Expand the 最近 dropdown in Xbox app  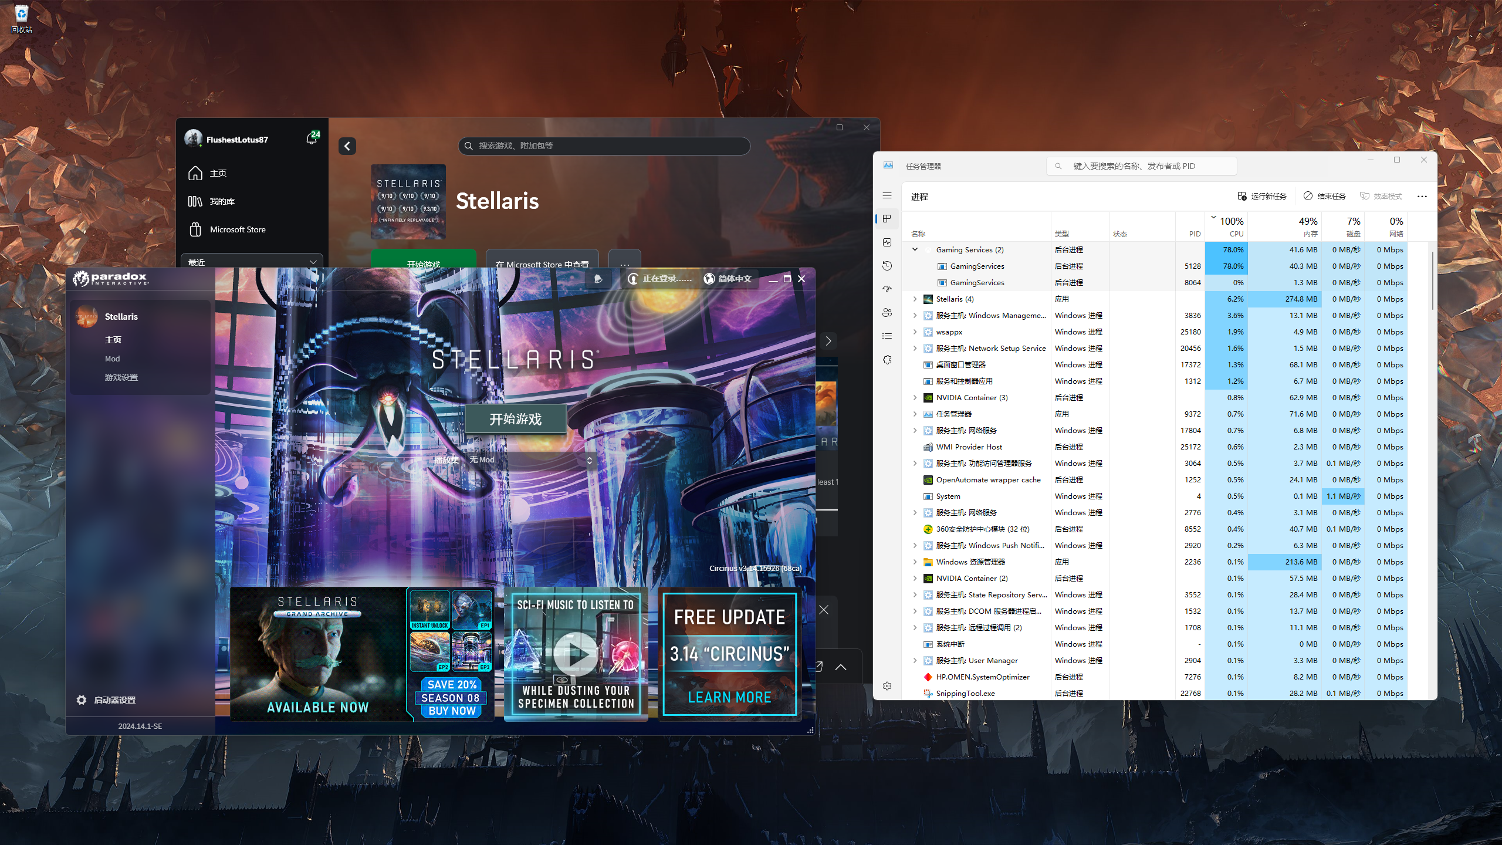point(252,262)
